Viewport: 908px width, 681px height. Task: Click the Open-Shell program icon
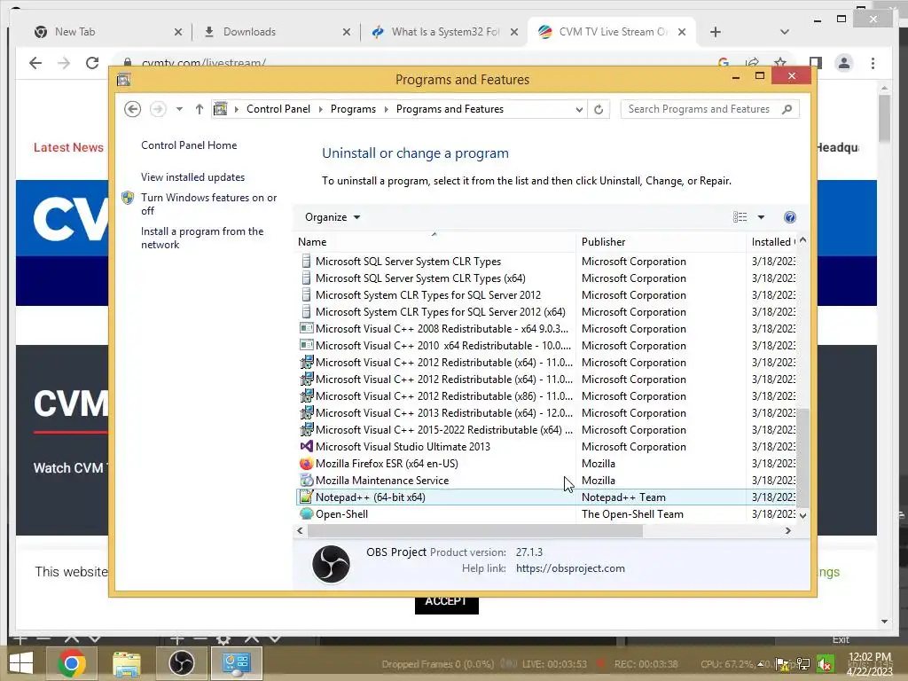(x=306, y=513)
